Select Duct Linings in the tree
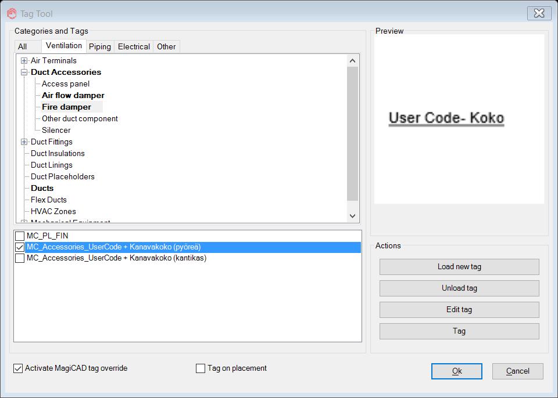The height and width of the screenshot is (398, 558). pyautogui.click(x=52, y=165)
